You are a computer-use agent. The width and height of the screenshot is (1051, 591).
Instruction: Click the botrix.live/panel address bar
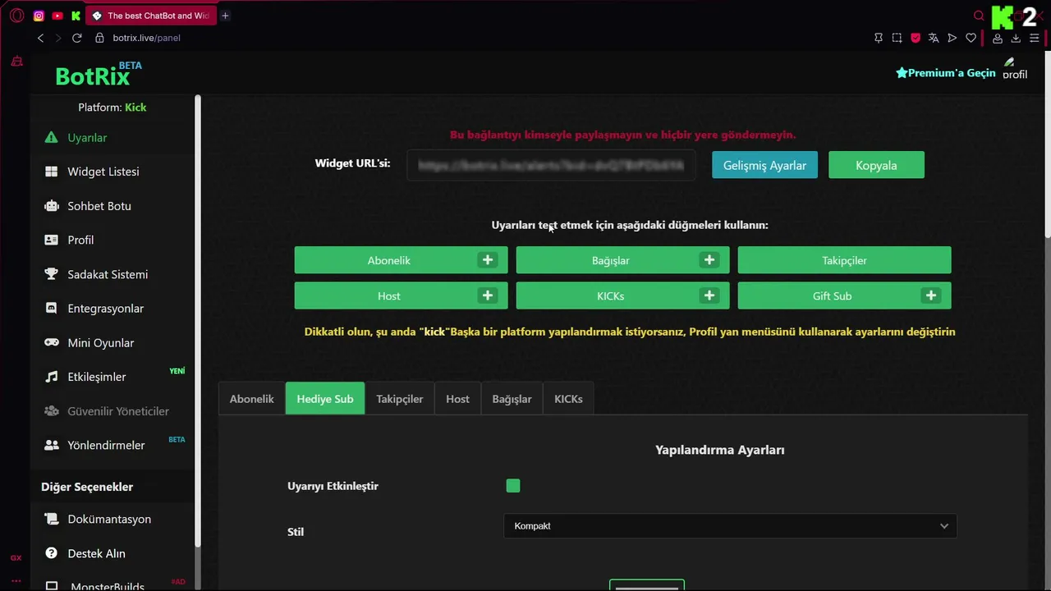click(146, 38)
